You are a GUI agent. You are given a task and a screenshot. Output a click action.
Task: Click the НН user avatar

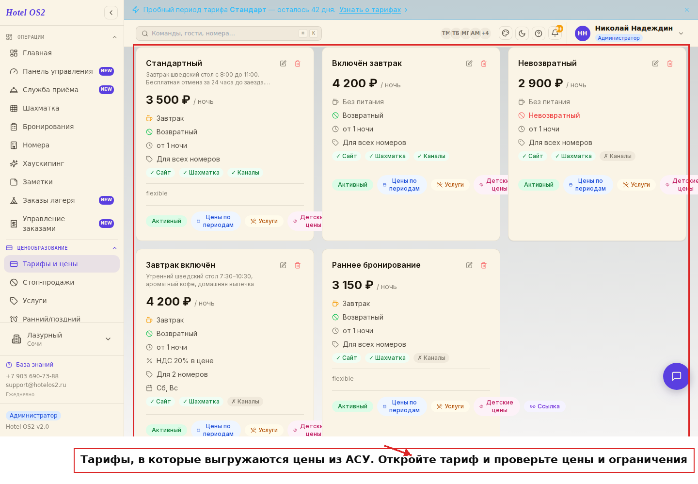pyautogui.click(x=583, y=33)
